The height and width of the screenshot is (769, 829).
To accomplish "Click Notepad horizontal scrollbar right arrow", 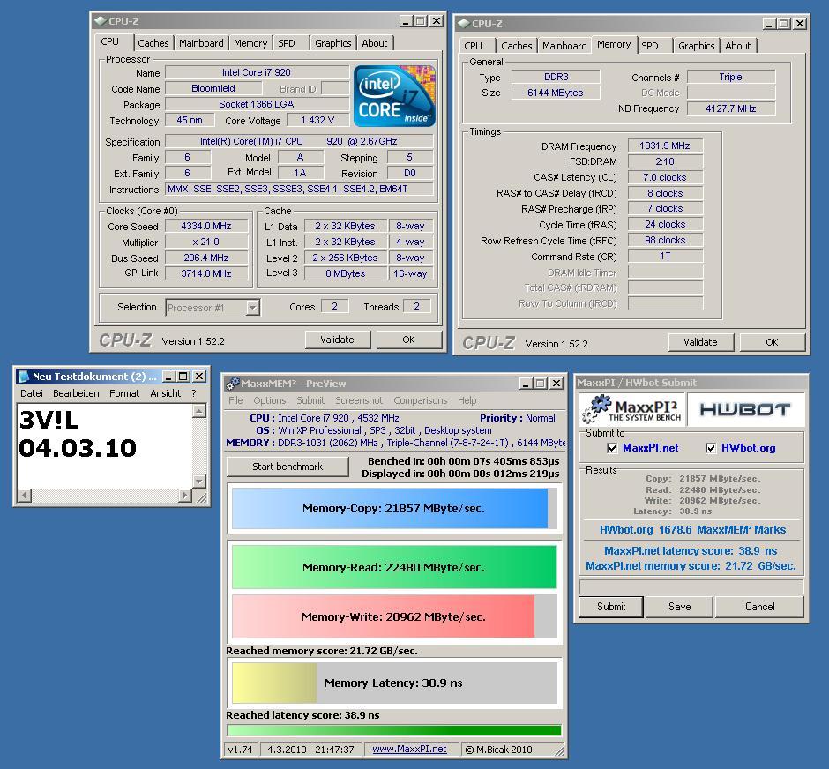I will 184,496.
